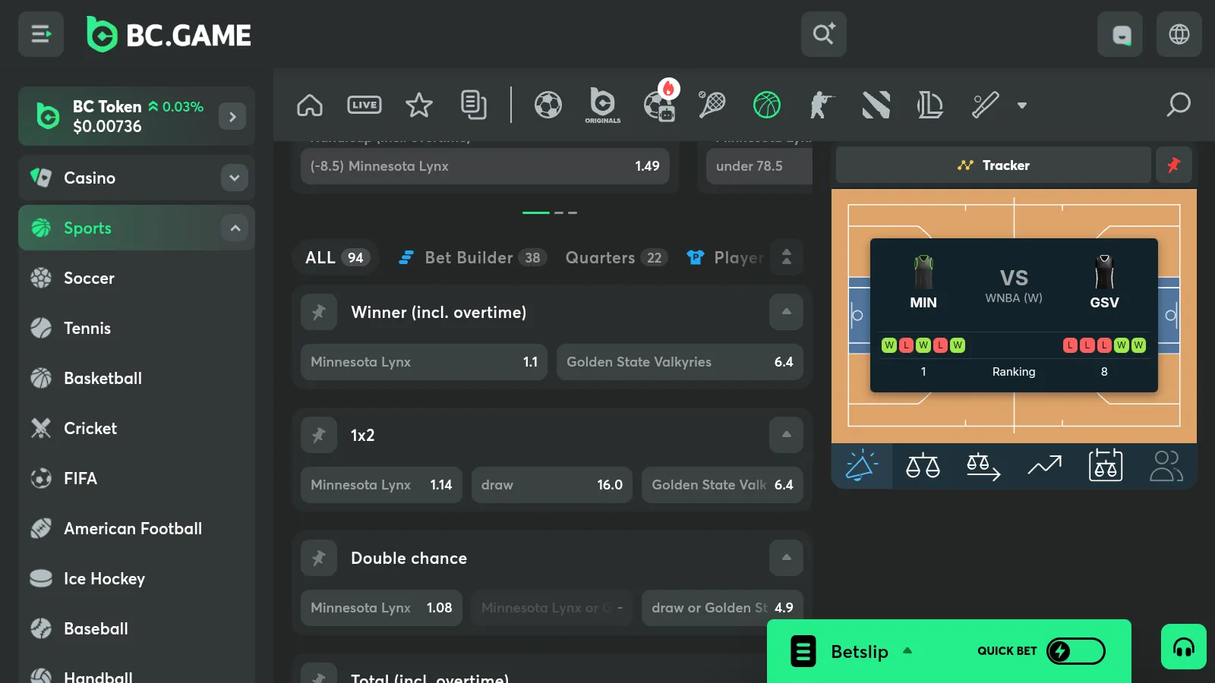Click the live support headset icon

tap(1183, 647)
